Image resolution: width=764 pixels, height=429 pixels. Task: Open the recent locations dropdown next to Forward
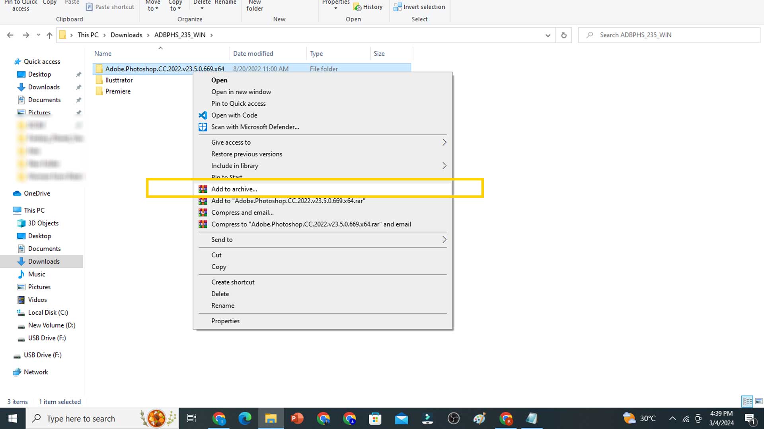pyautogui.click(x=38, y=35)
